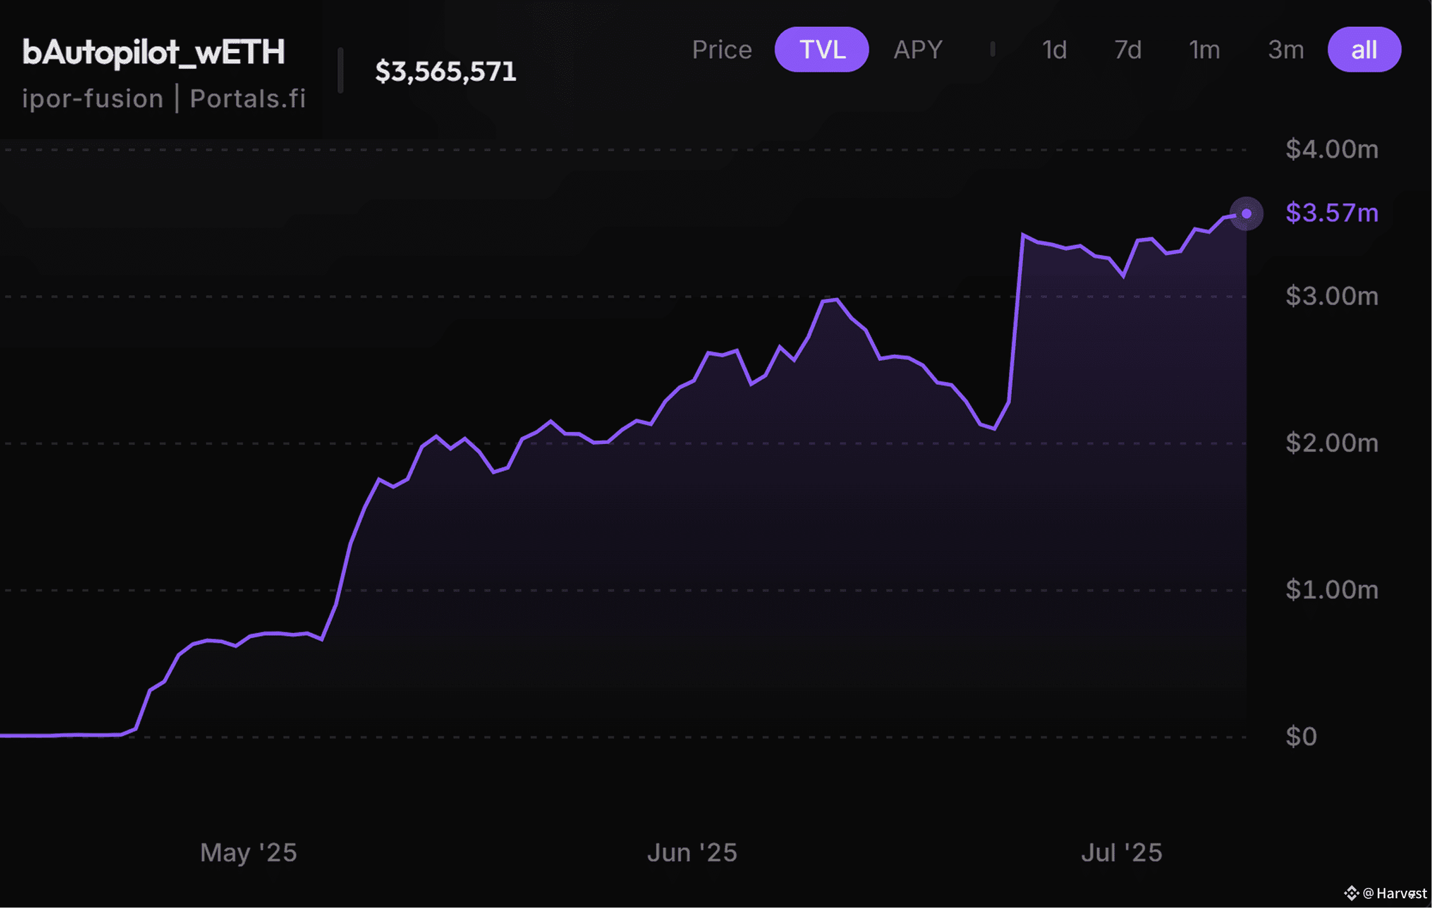Click the purple current-value marker dot
The height and width of the screenshot is (908, 1432).
coord(1246,214)
